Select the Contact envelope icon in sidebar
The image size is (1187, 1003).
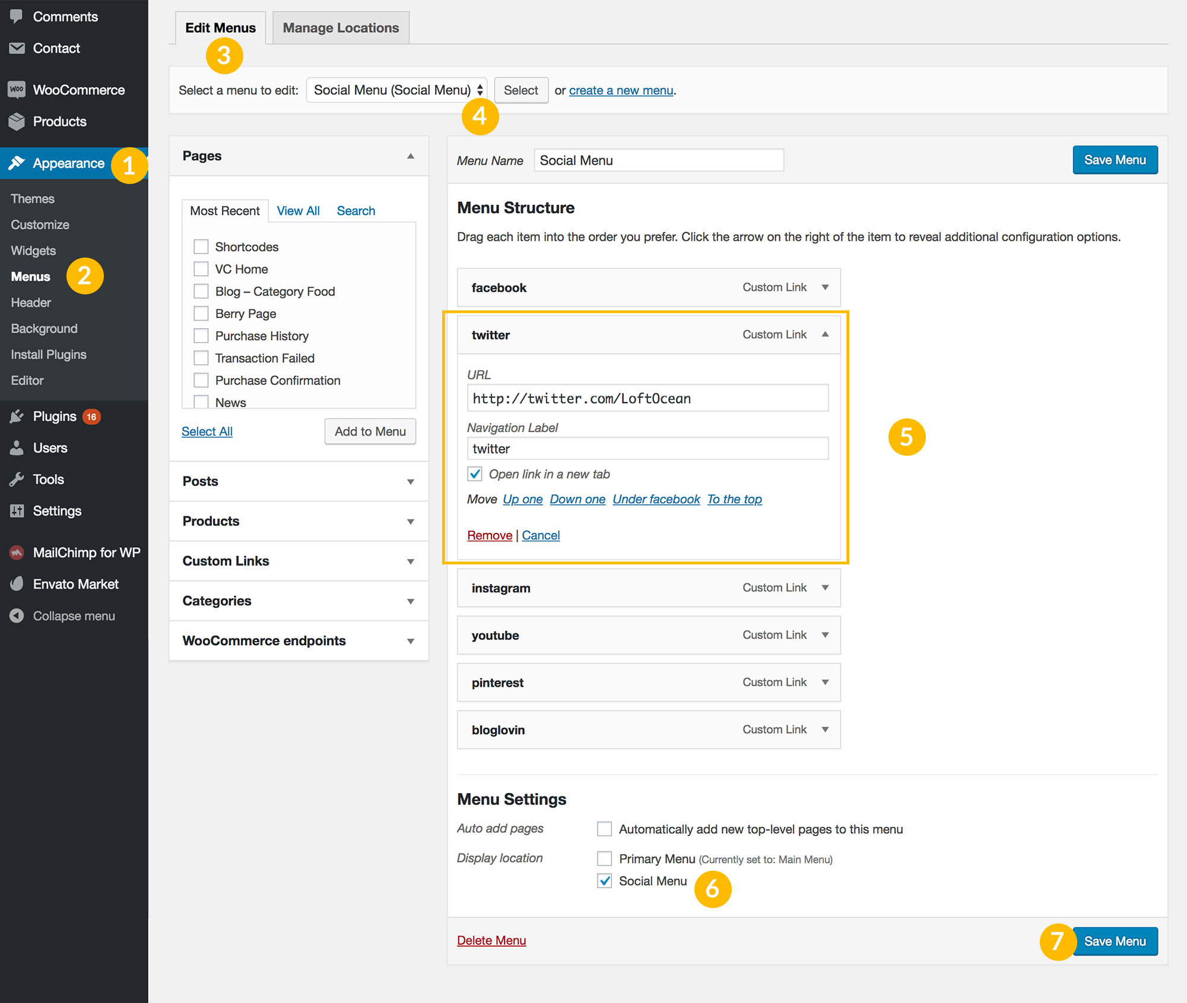(x=17, y=48)
